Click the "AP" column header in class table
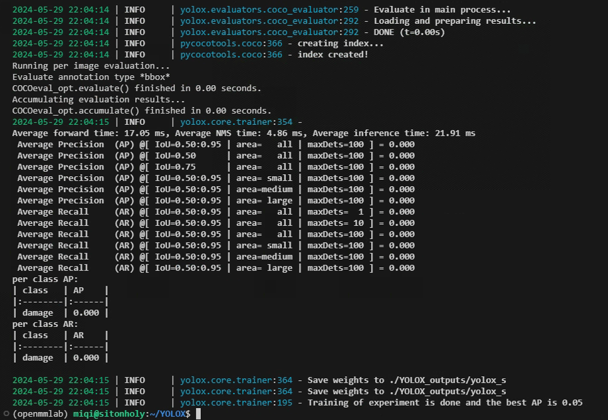Image resolution: width=608 pixels, height=420 pixels. (78, 290)
